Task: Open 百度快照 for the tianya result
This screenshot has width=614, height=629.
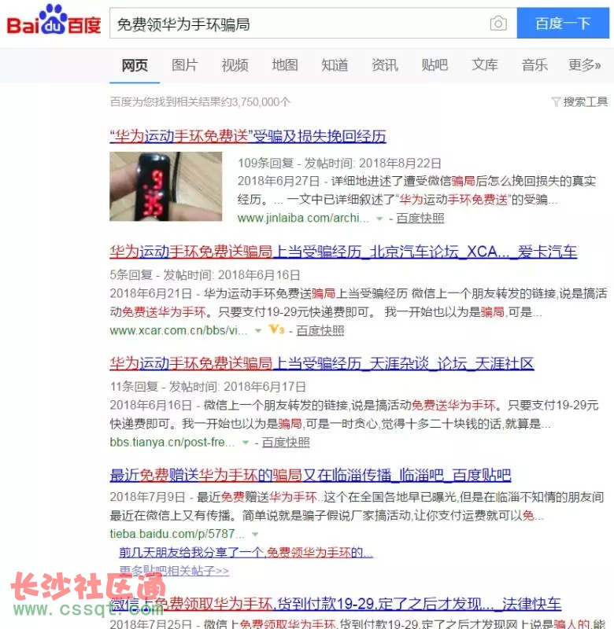Action: click(286, 443)
